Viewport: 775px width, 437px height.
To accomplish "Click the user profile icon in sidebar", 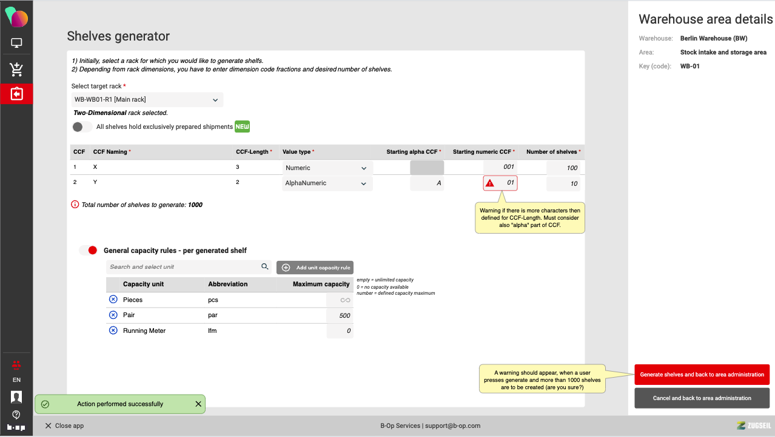I will click(x=16, y=397).
